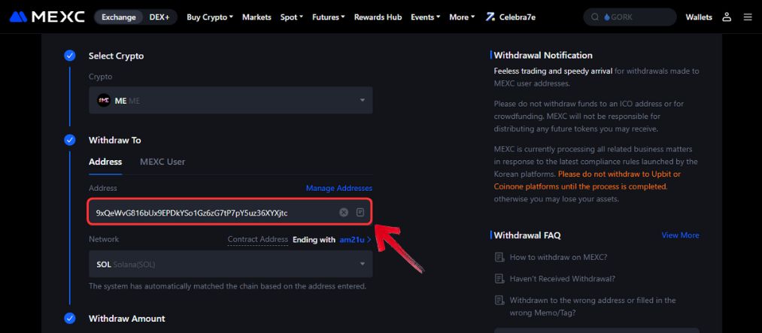Screen dimensions: 762x333
Task: Open How to withdraw on MEXC FAQ
Action: coord(558,257)
